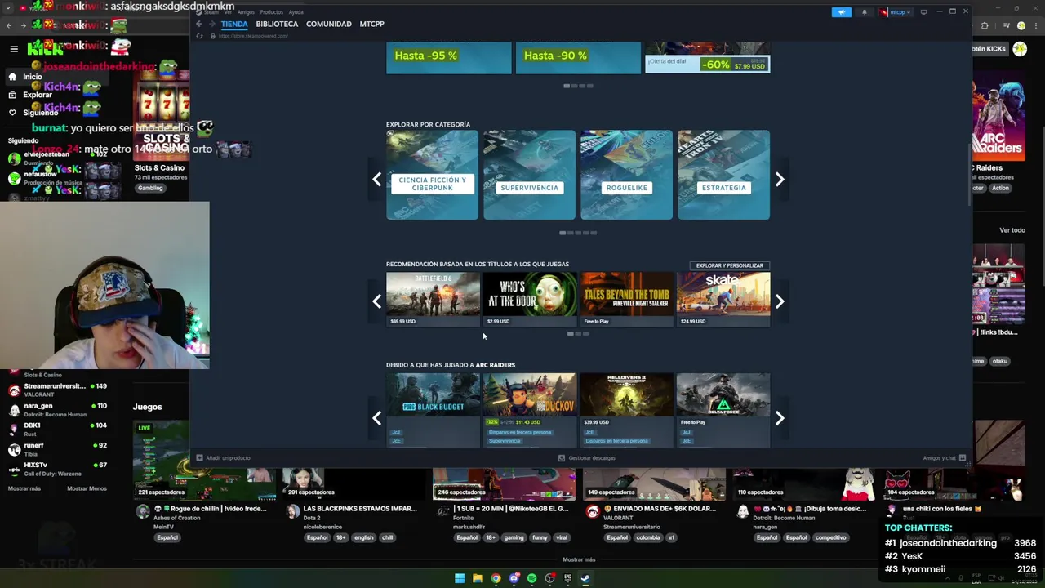Open the Productos menu
The image size is (1045, 588).
tap(271, 12)
